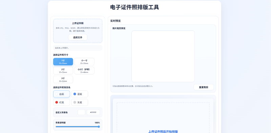Select the 2寸 35×53mm size
Image resolution: width=271 pixels, height=133 pixels.
(x=63, y=70)
